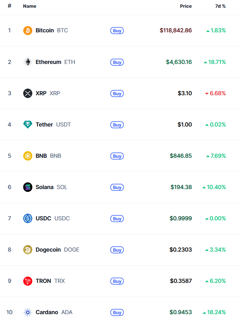Click the Tether coin logo

point(27,125)
